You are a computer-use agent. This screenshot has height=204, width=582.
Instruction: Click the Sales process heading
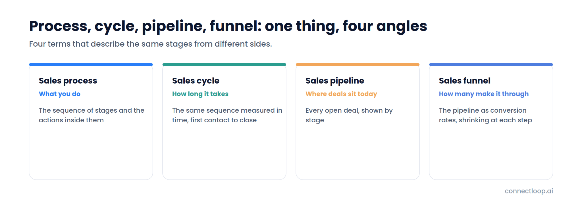point(68,81)
